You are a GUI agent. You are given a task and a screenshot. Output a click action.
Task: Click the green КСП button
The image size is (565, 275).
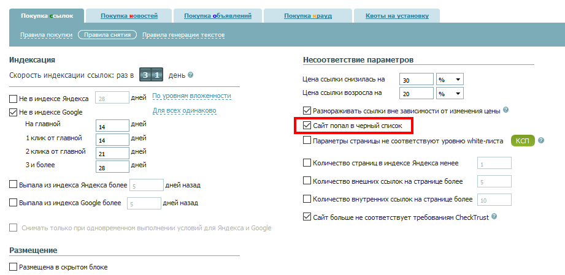click(x=523, y=141)
